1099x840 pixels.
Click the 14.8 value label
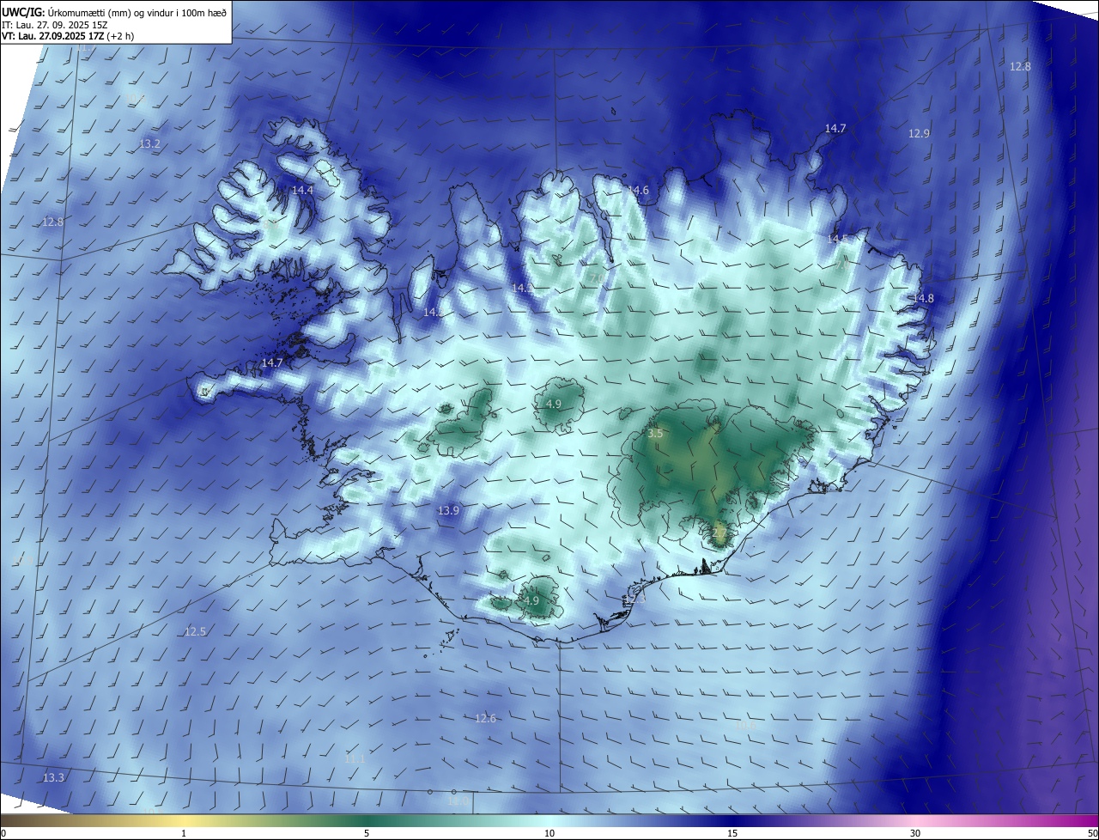click(923, 298)
